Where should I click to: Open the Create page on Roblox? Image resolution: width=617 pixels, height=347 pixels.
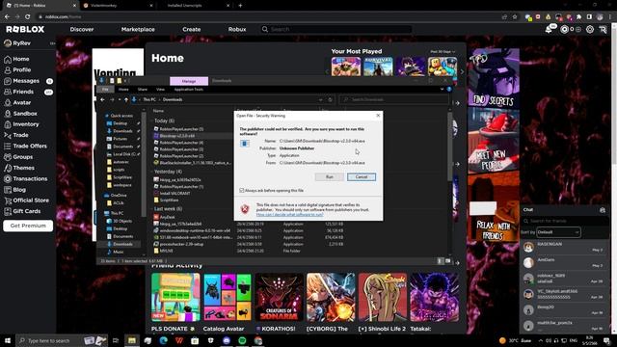pos(192,30)
